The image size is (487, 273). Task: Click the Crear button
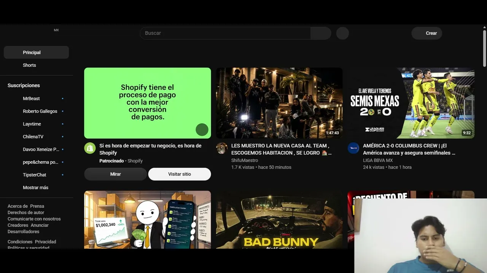427,33
